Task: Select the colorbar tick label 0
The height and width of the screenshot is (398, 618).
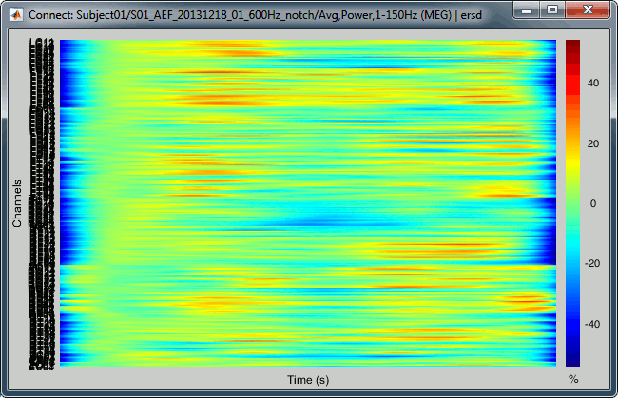Action: (x=591, y=203)
